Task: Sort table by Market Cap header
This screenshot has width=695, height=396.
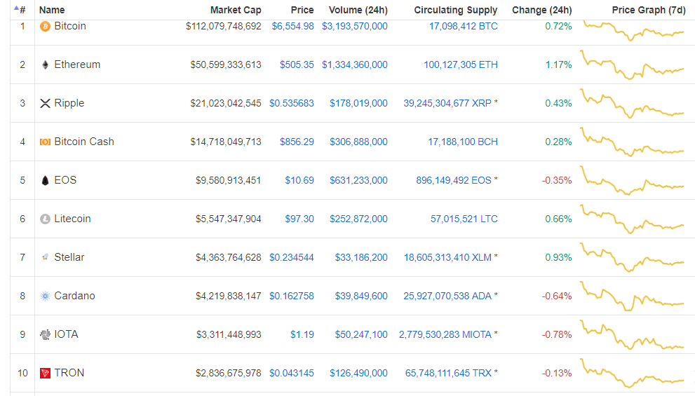Action: pos(236,10)
